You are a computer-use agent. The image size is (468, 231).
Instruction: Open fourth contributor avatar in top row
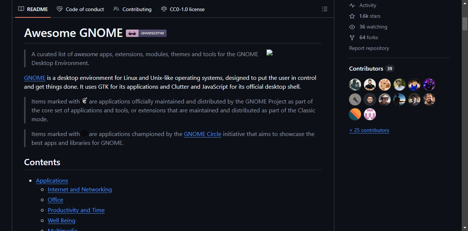[x=400, y=85]
